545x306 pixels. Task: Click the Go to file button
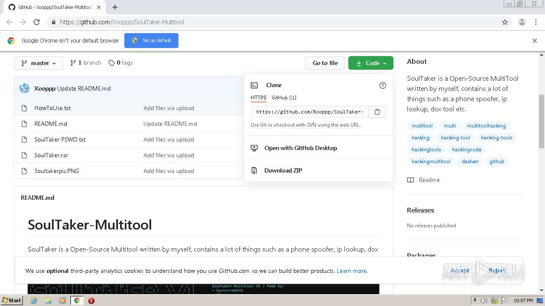[325, 63]
